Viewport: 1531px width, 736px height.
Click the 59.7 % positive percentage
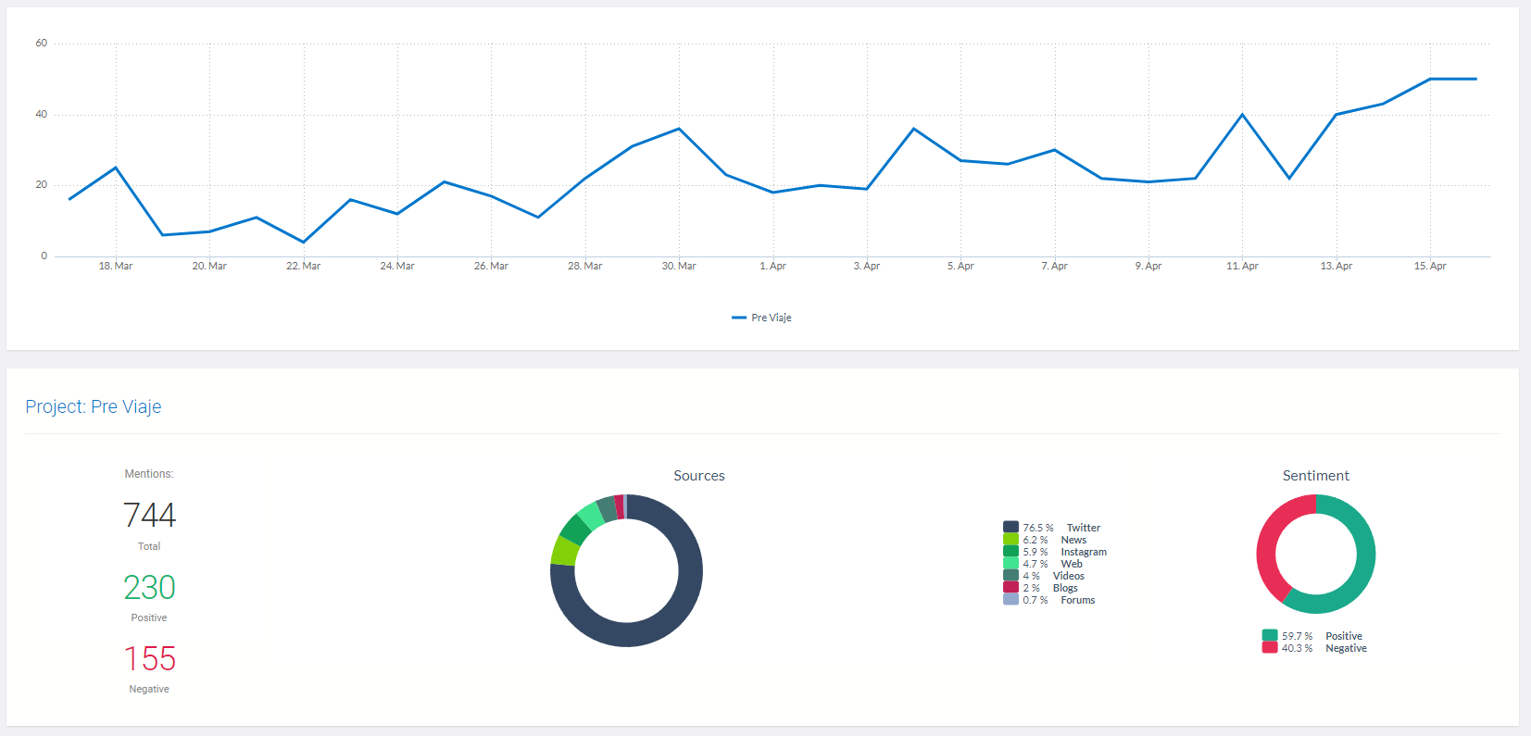click(x=1297, y=636)
